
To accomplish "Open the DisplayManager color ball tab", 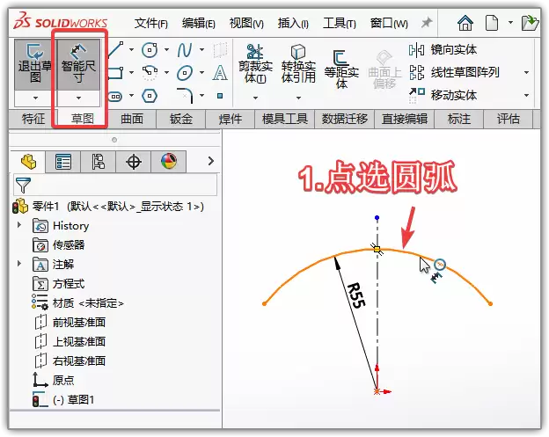I will (167, 161).
